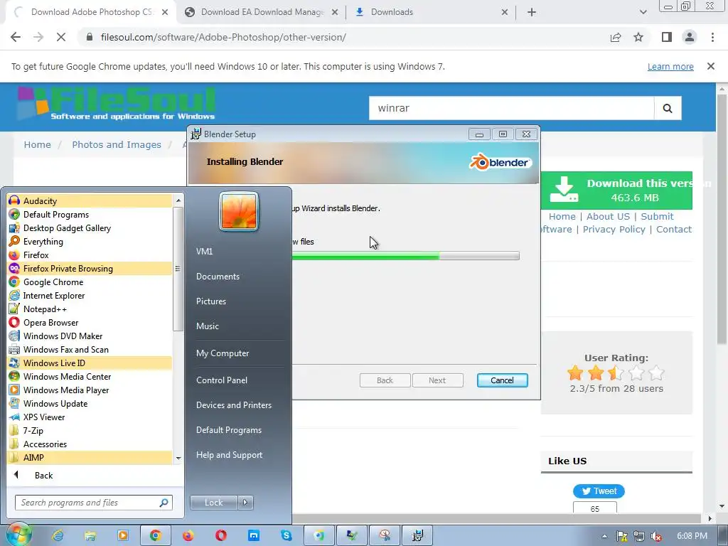Viewport: 728px width, 546px height.
Task: Bookmark this page with the star icon
Action: coord(638,37)
